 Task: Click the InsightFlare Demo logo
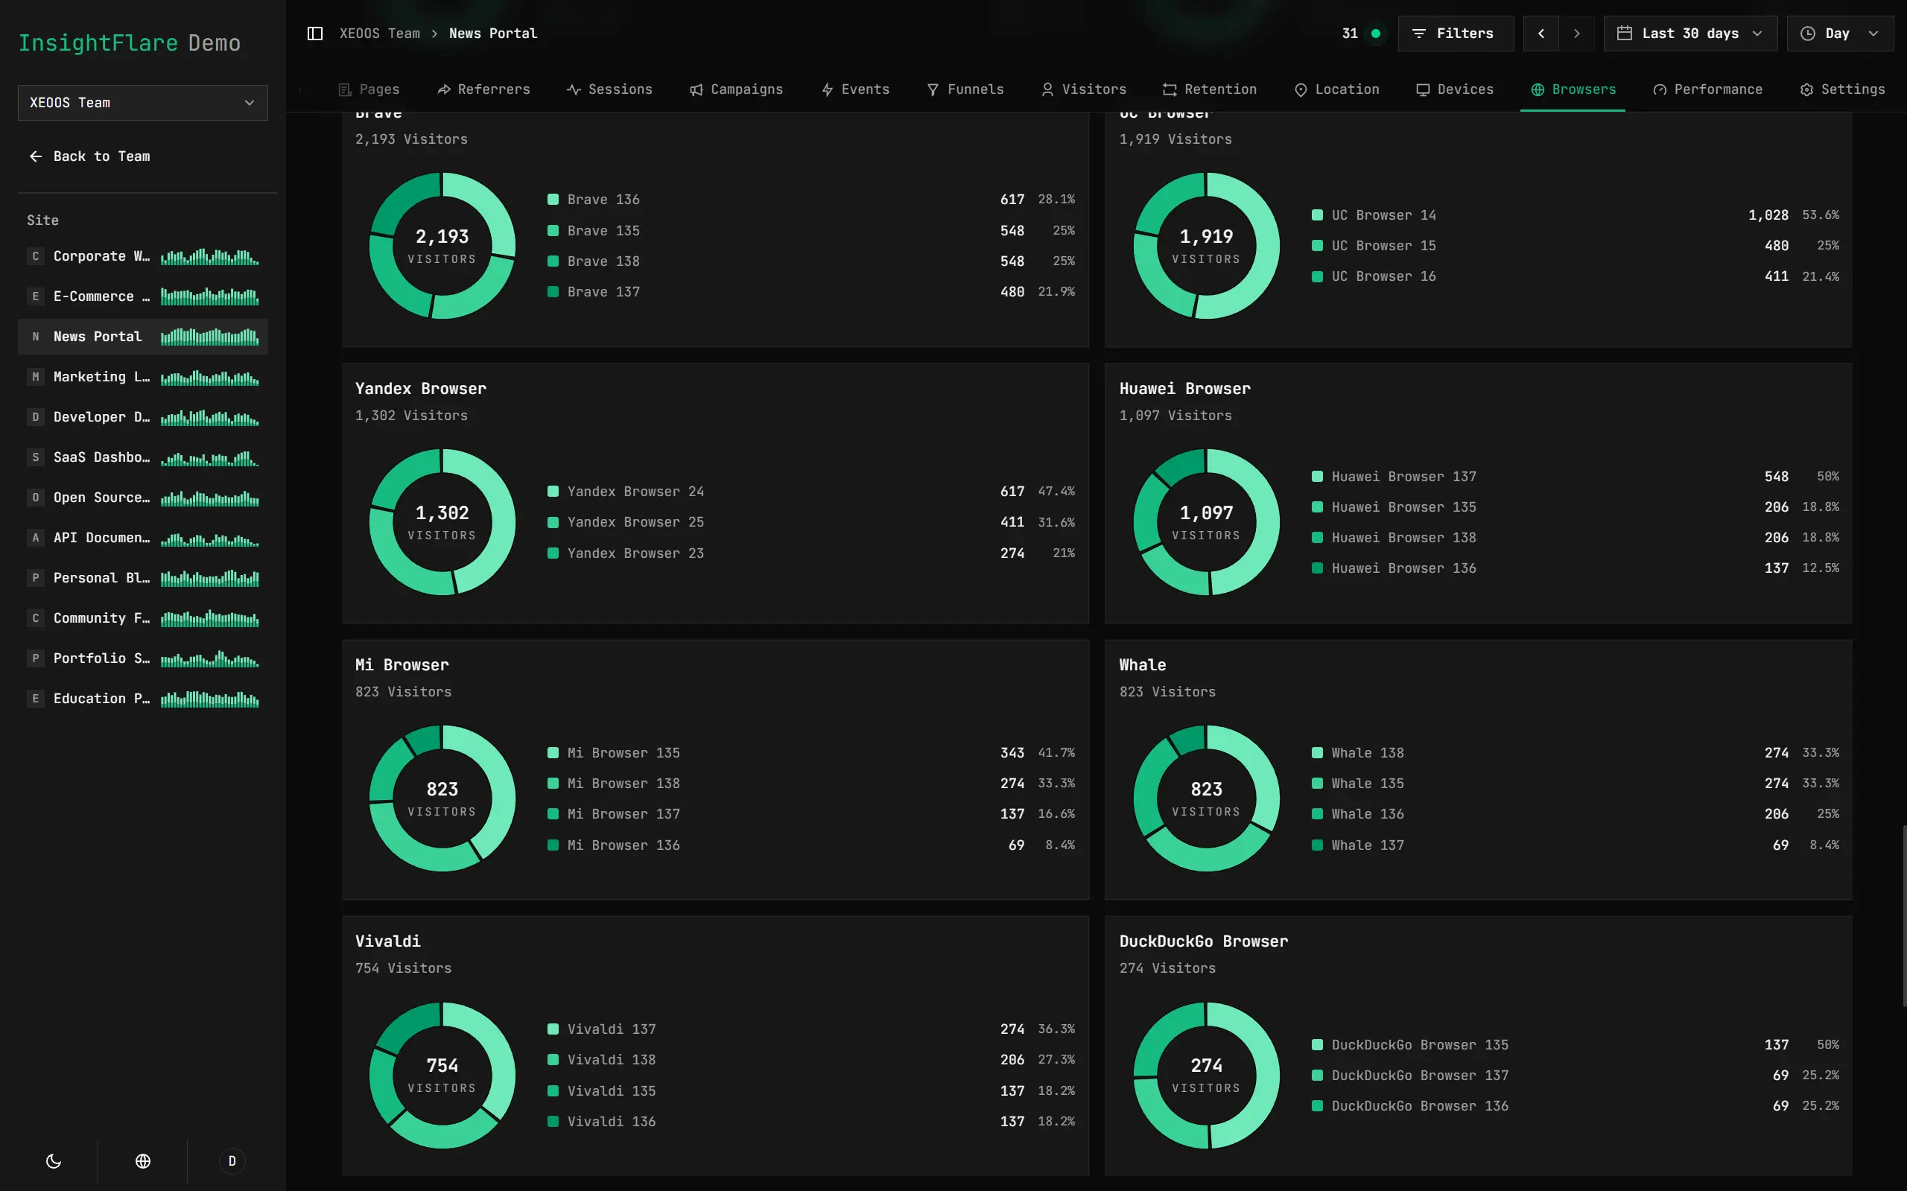point(129,43)
